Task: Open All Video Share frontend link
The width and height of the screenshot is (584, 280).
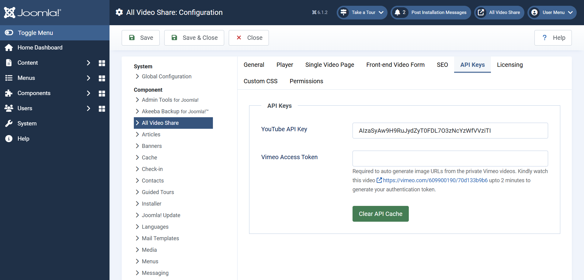Action: point(499,12)
